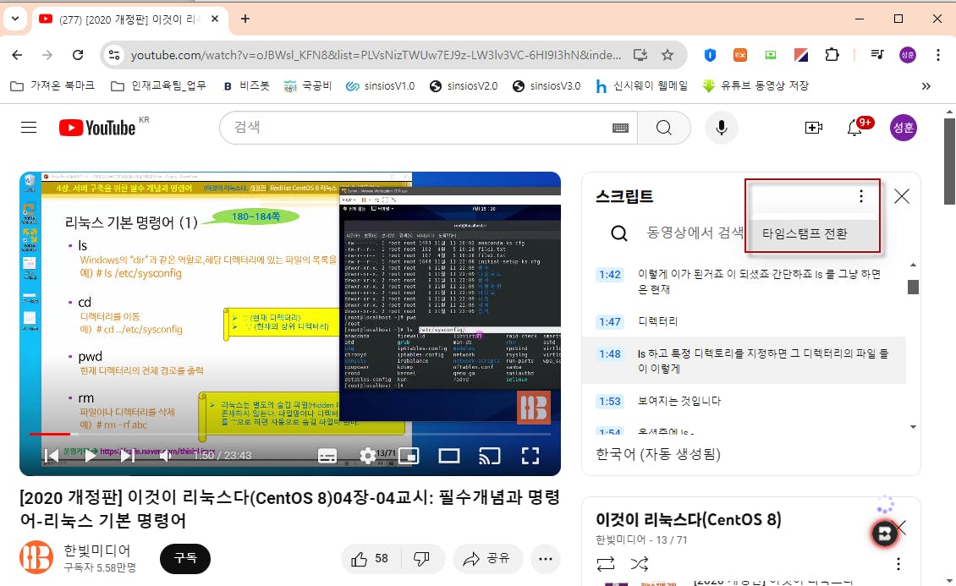Toggle playlist loop
Image resolution: width=956 pixels, height=586 pixels.
pos(606,564)
